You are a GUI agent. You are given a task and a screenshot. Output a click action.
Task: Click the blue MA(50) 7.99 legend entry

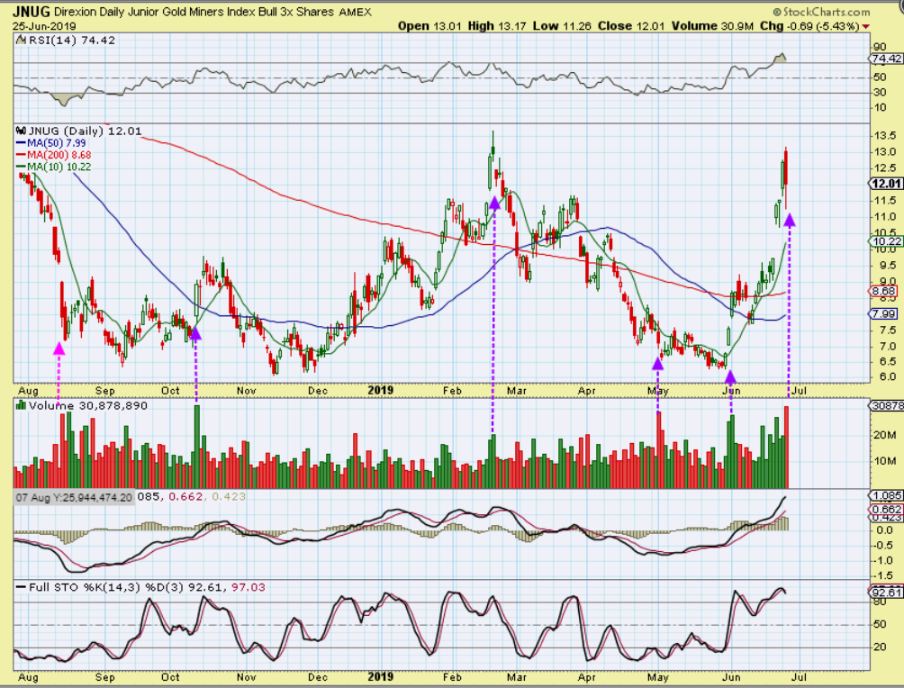coord(51,143)
